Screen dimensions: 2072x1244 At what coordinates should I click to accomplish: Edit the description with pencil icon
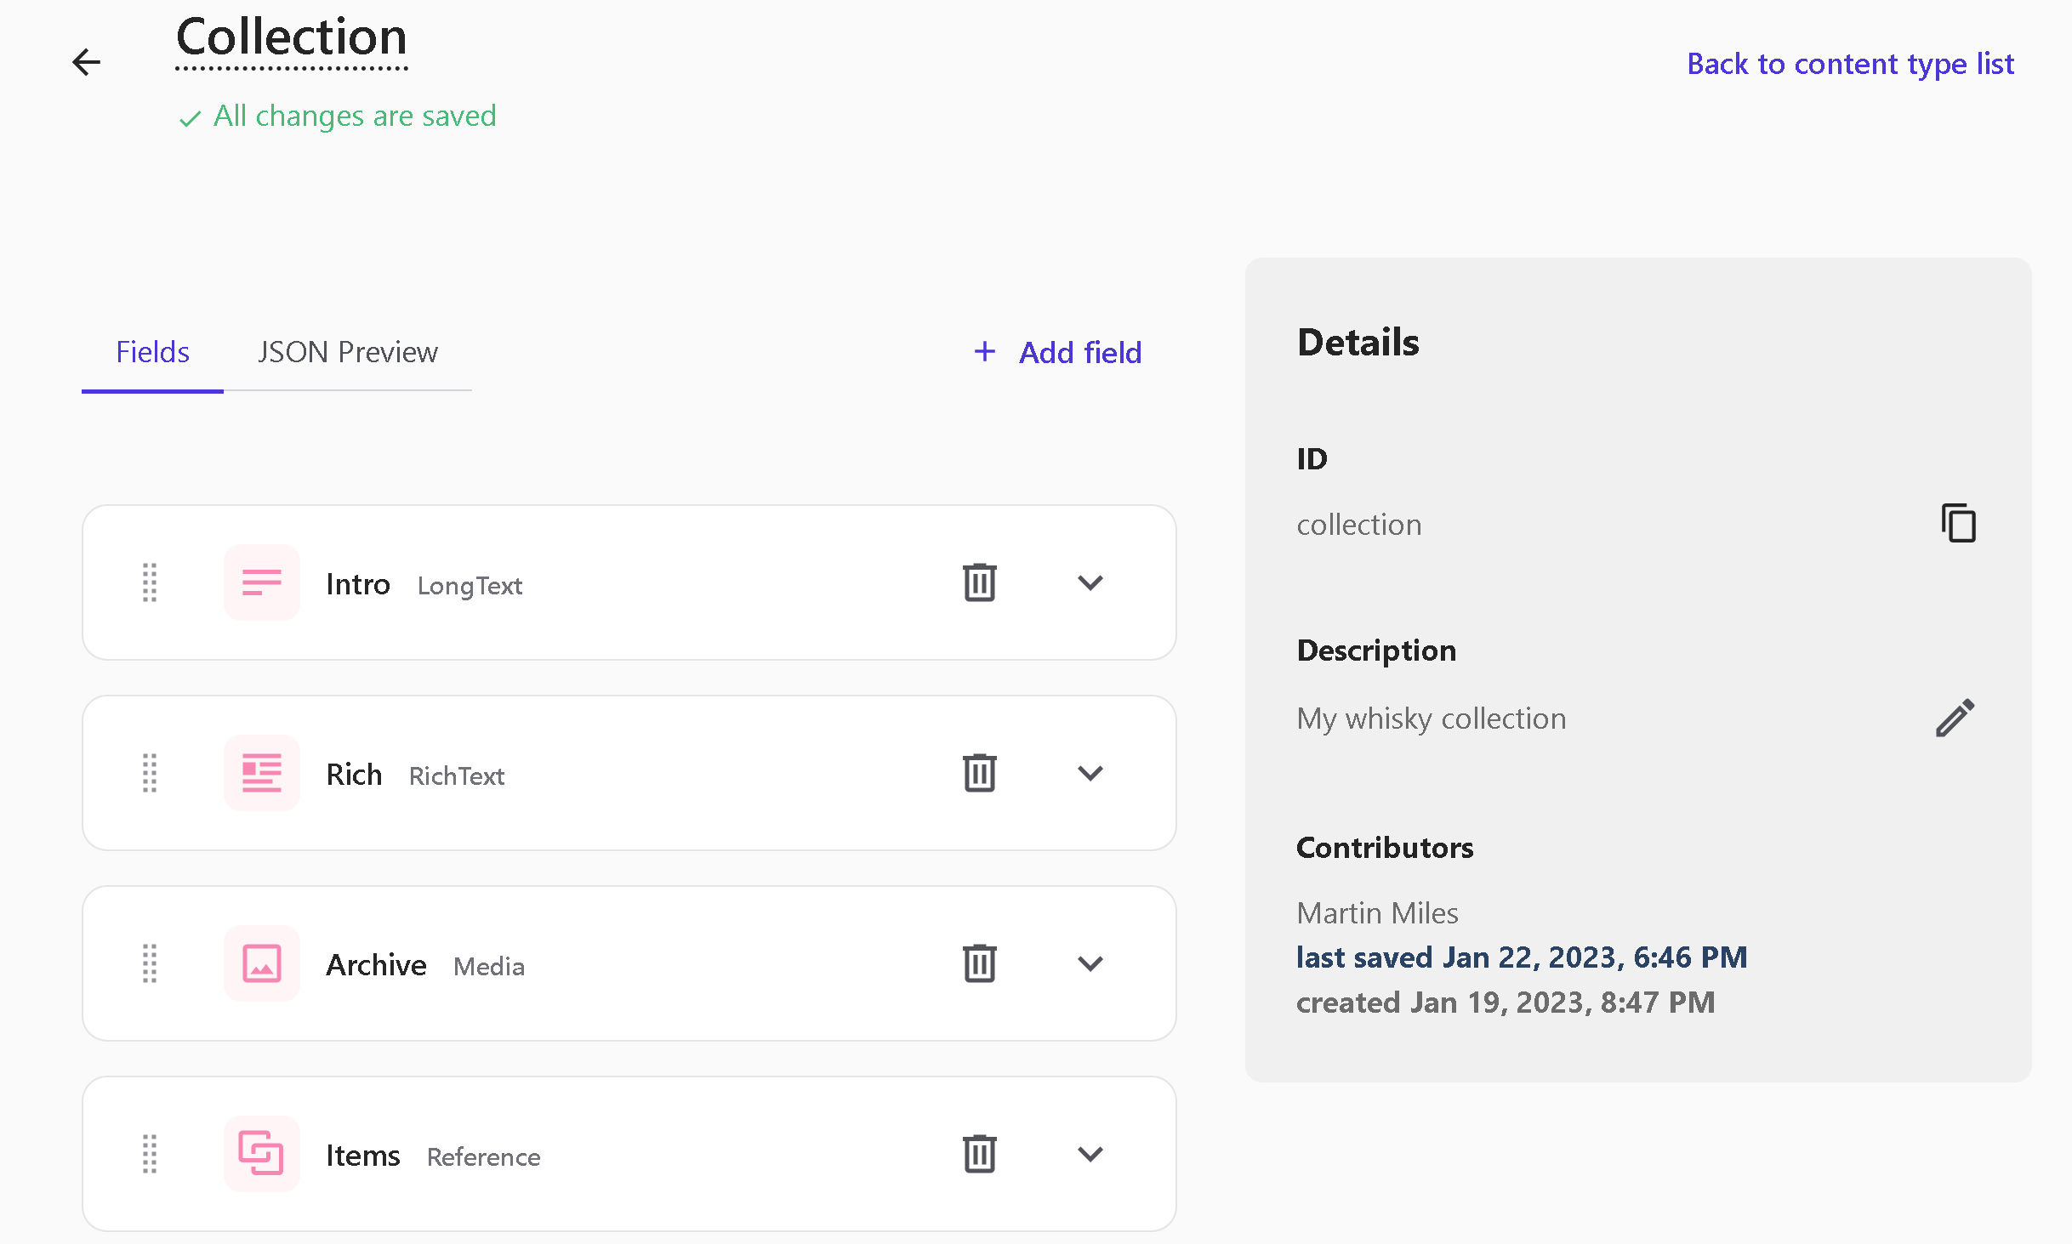[1955, 719]
